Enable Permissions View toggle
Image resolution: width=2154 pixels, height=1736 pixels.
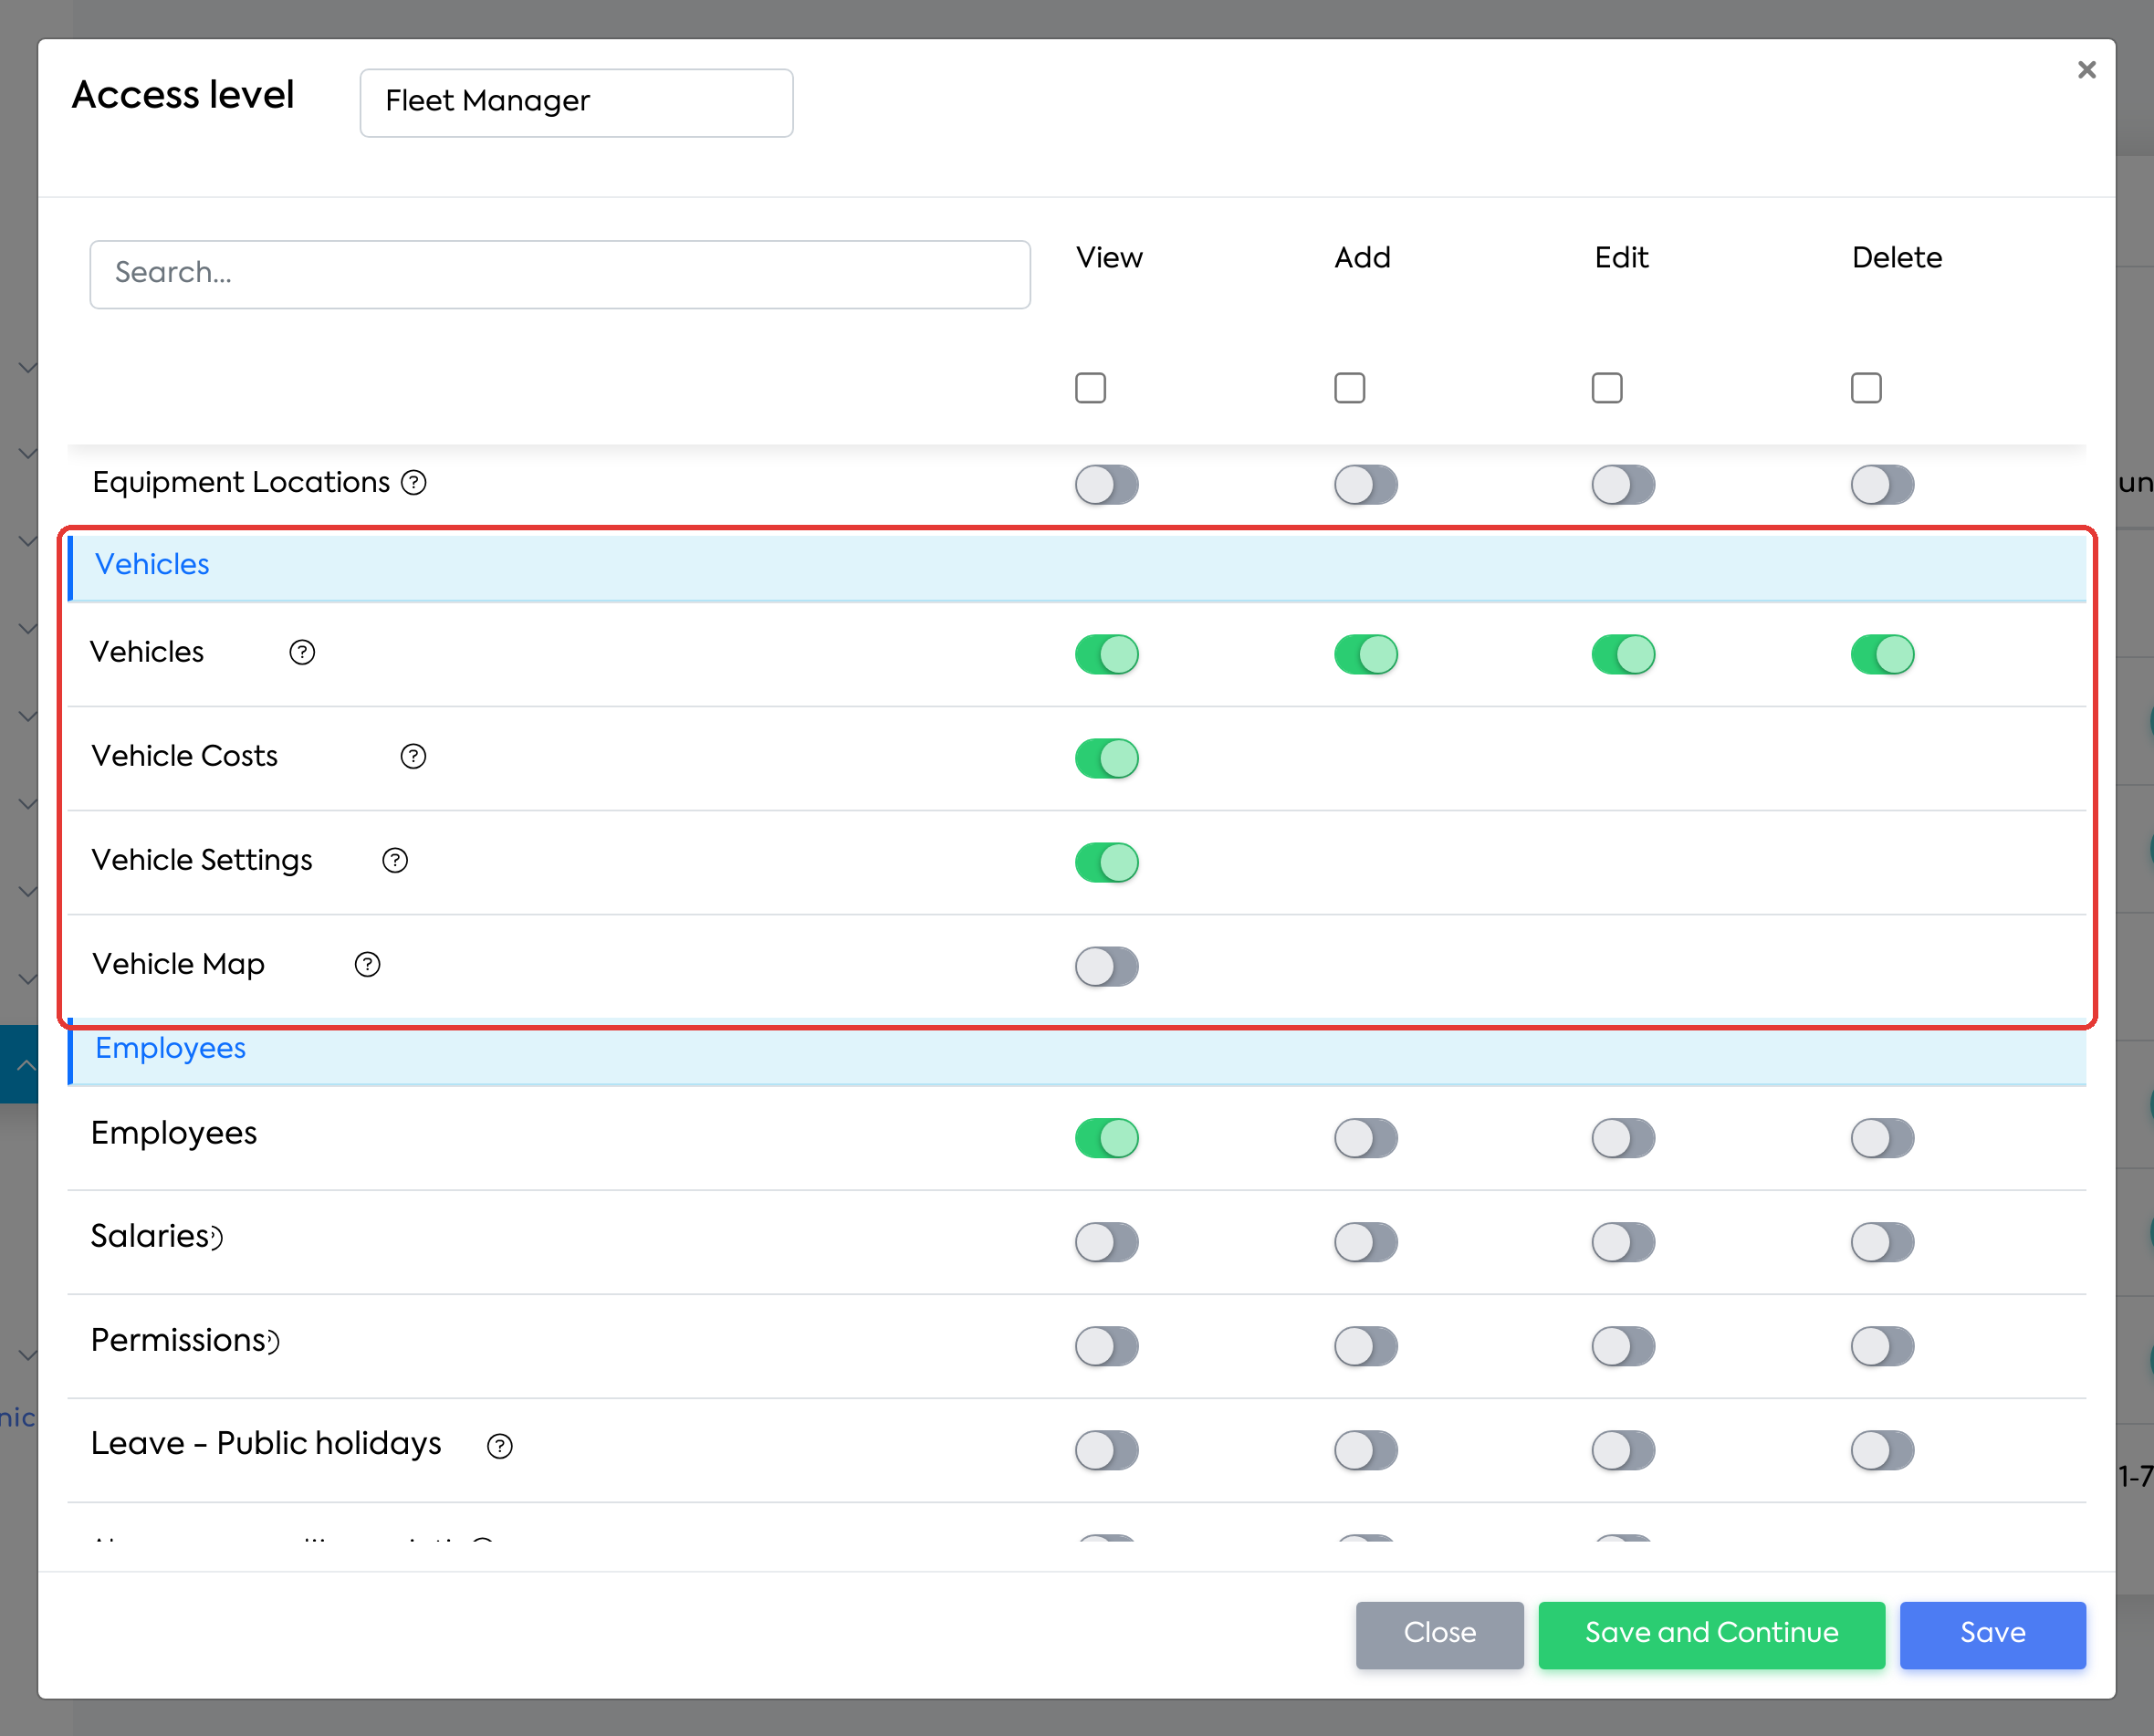[x=1107, y=1347]
